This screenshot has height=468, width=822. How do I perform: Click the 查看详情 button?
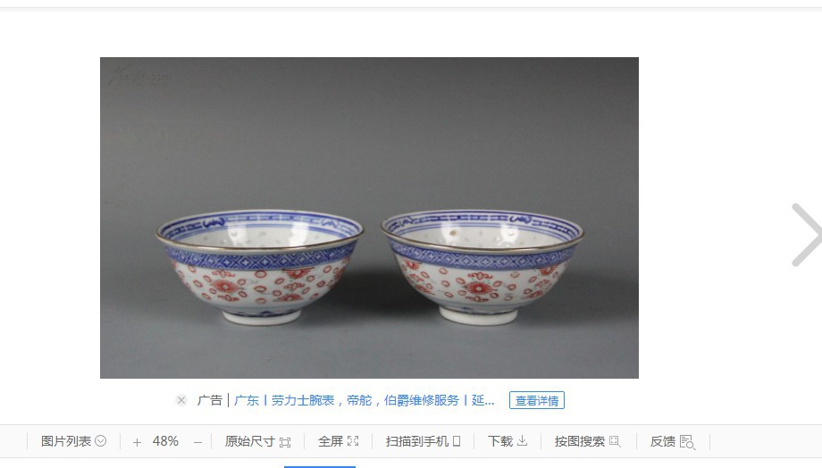pos(537,400)
